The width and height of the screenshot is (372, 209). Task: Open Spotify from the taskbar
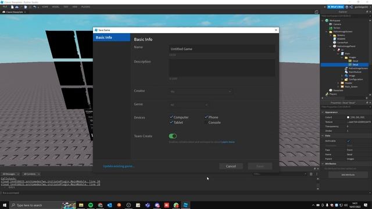[x=91, y=205]
